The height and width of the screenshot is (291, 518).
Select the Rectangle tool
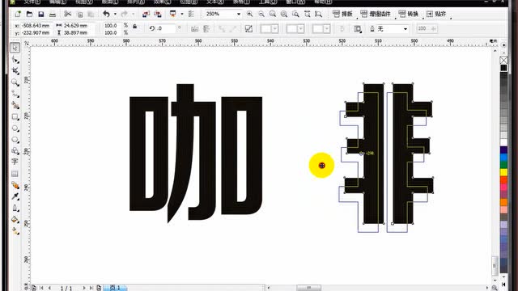15,116
